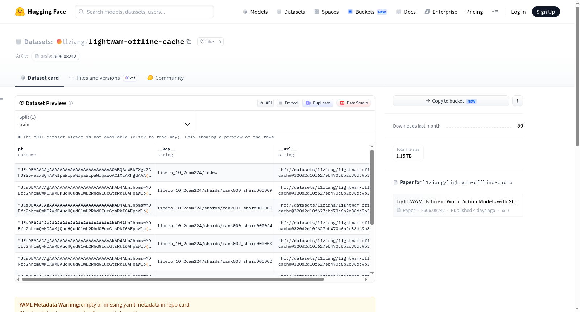This screenshot has width=580, height=312.
Task: Open Data Studio
Action: coord(353,103)
